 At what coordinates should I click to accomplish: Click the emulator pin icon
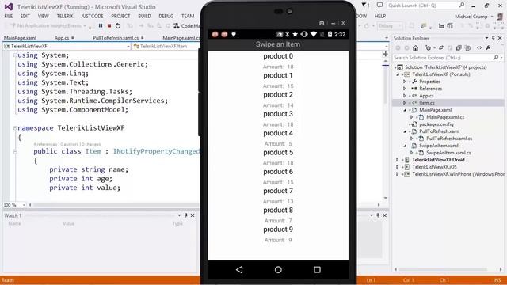[322, 23]
